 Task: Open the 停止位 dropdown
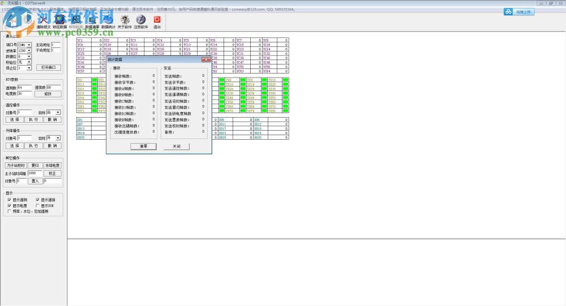tap(29, 68)
